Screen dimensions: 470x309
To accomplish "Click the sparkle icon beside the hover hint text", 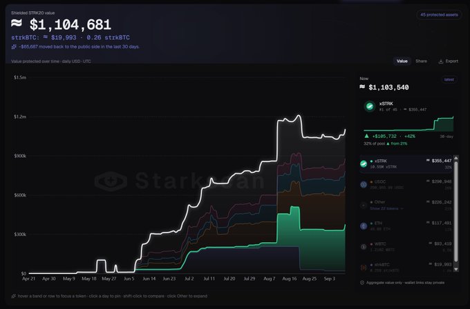I will pos(14,296).
